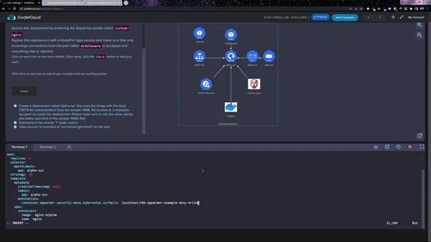Select the 'Create a deployment called alpha-xyz' check item
431x242 pixels.
coord(75,112)
